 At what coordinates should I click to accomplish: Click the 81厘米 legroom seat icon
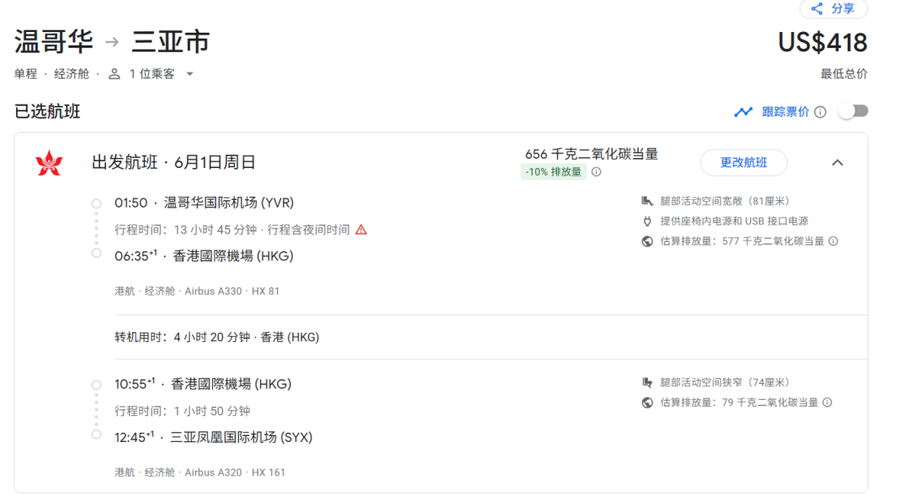[647, 201]
